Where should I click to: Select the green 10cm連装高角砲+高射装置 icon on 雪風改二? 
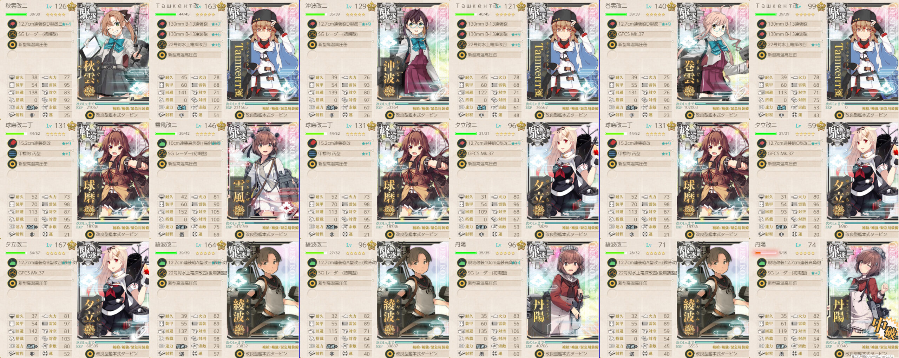click(162, 143)
